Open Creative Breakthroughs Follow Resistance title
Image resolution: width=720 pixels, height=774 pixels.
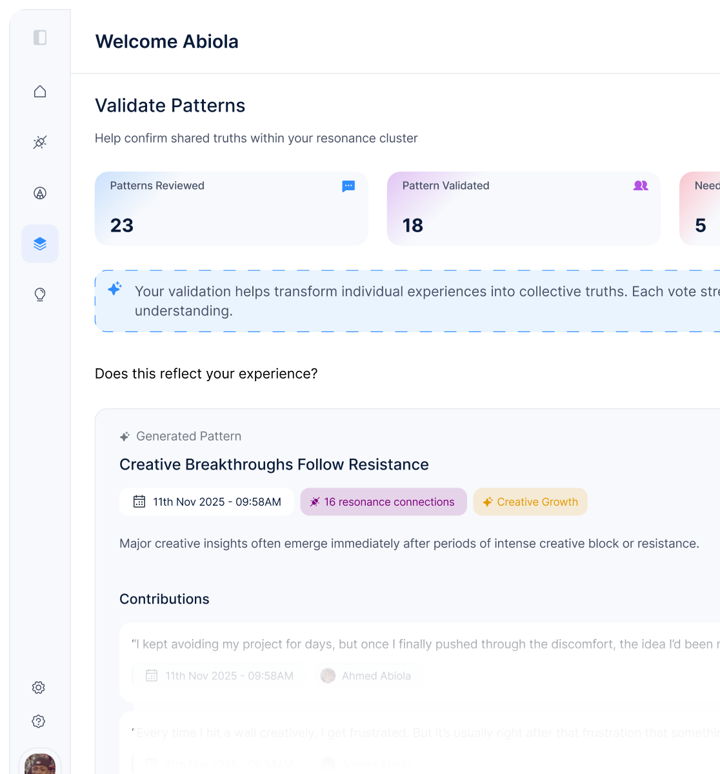[274, 464]
